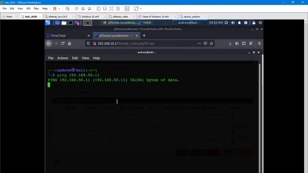The image size is (308, 173).
Task: Toggle VMware thumbnail bar view icon
Action: [105, 9]
